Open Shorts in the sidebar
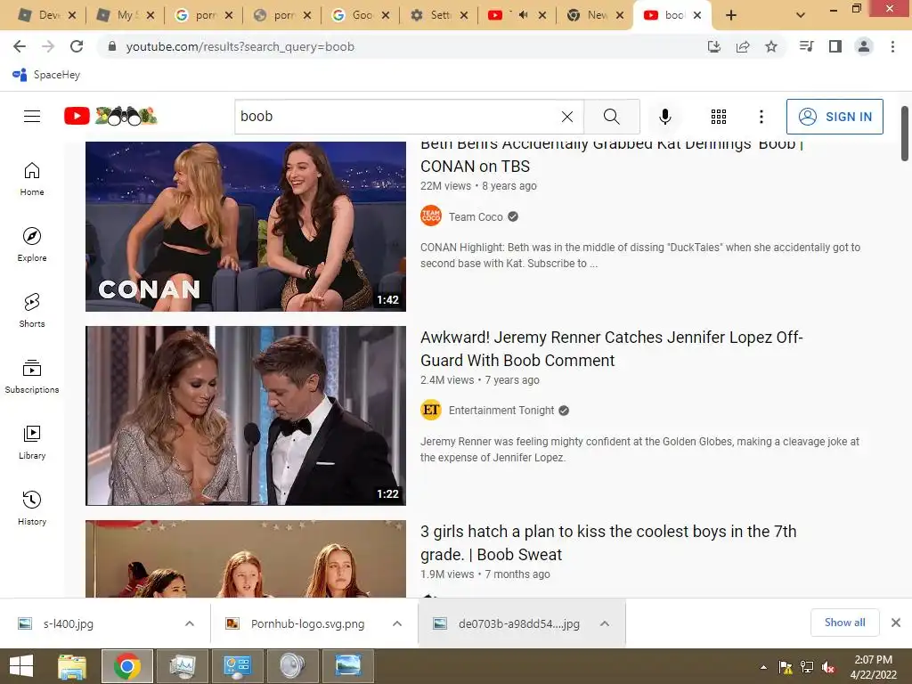The width and height of the screenshot is (912, 684). coord(32,311)
